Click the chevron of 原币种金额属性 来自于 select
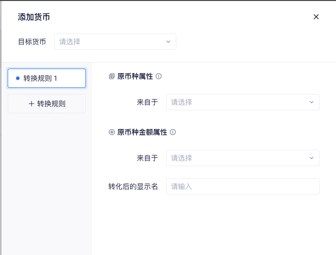Screen dimensions: 336x255 312,158
